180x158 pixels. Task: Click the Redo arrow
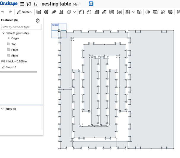point(10,12)
